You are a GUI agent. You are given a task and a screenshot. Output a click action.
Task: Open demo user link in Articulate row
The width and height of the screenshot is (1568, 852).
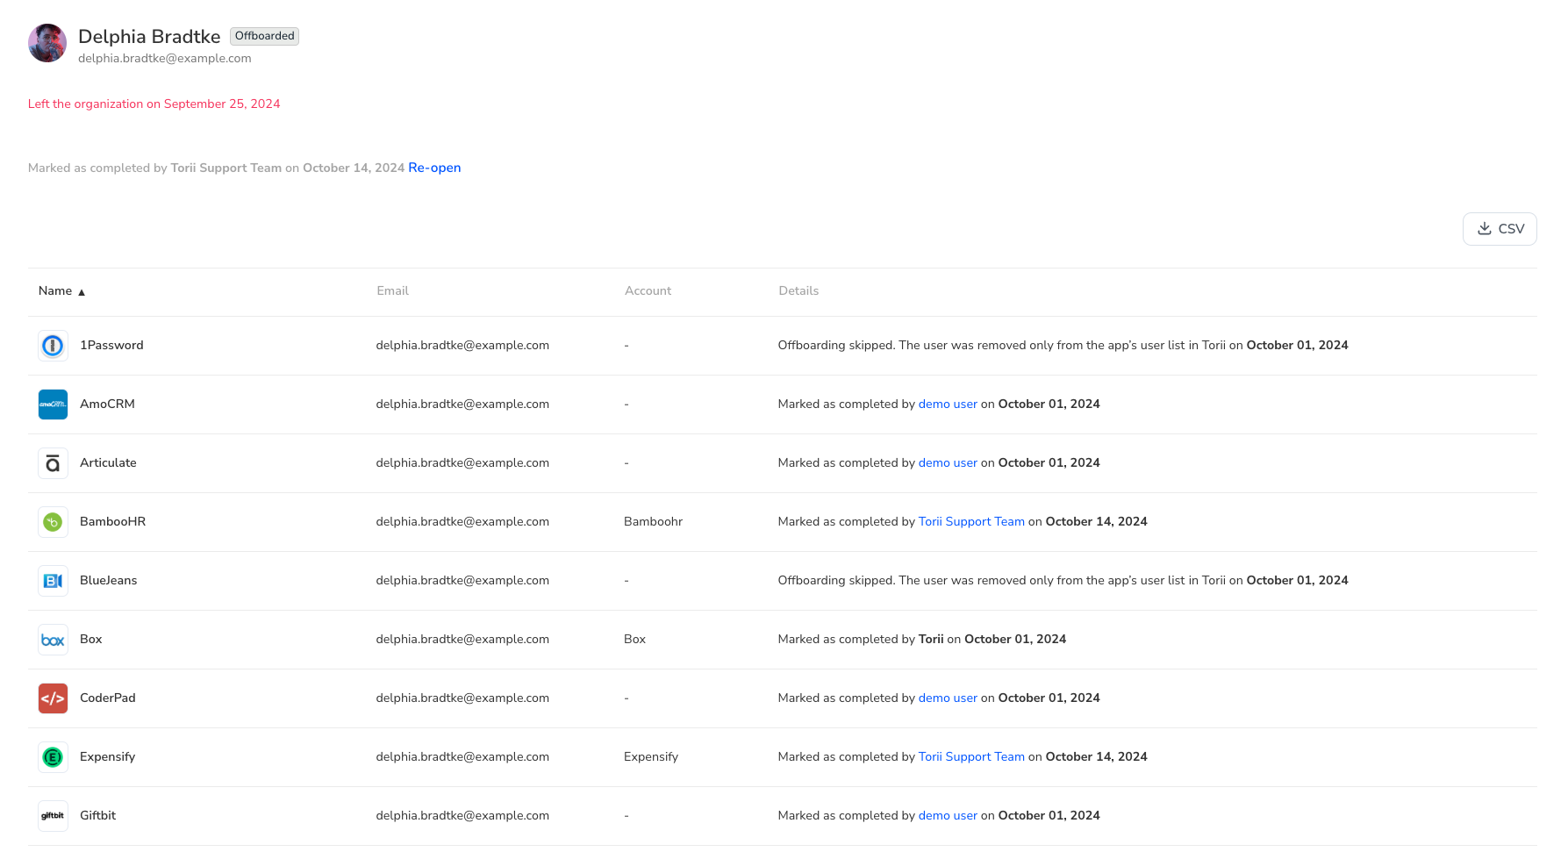point(948,463)
